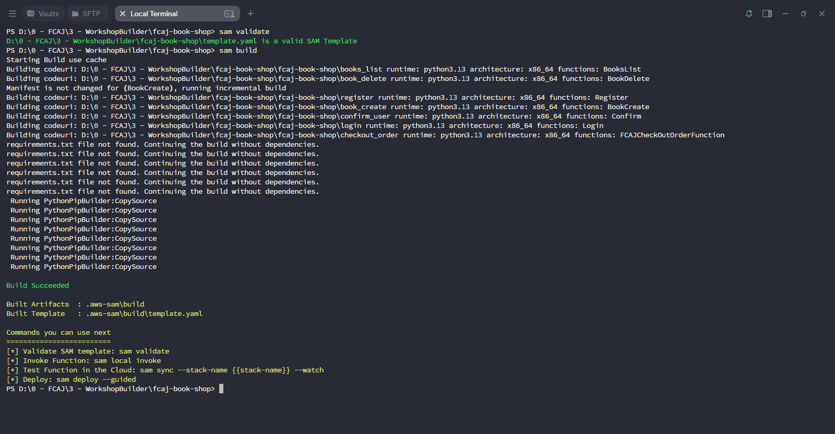Click the 'is a valid SAM Template' line
This screenshot has width=835, height=434.
pos(182,41)
